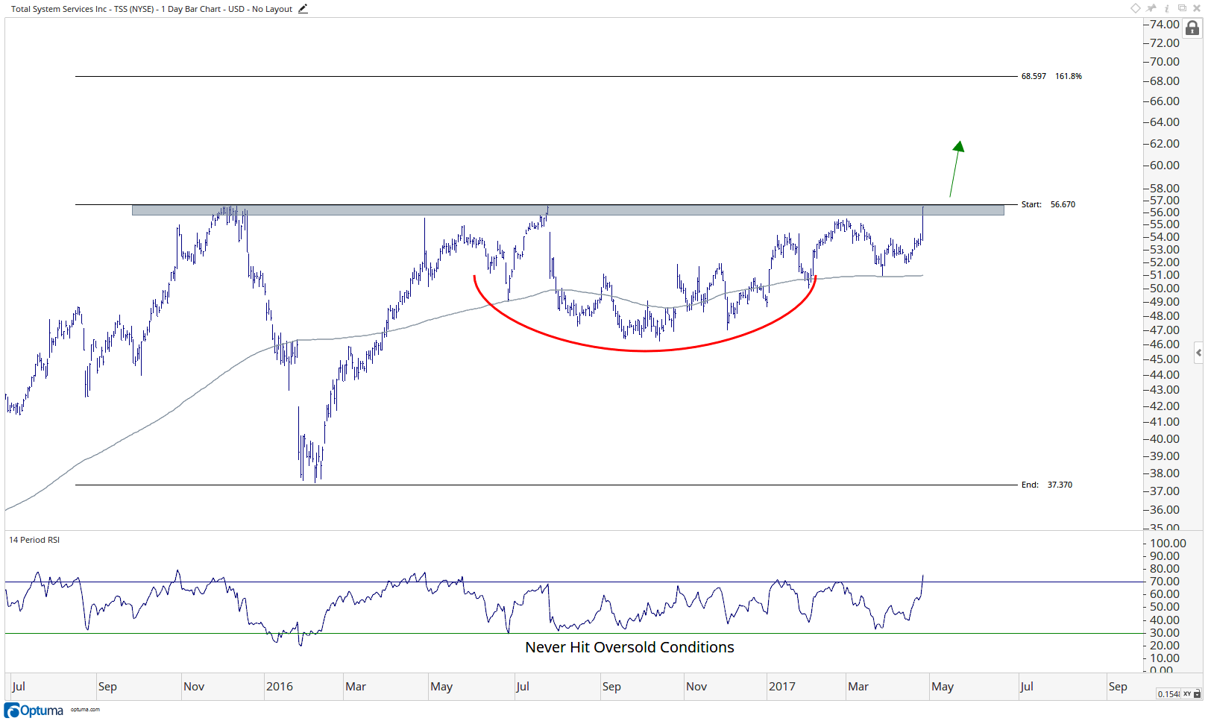Click the detach window icon in header

click(x=1182, y=8)
